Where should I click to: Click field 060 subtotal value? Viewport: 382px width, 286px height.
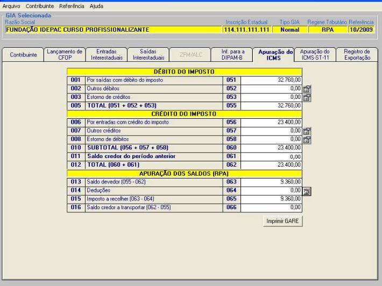point(271,148)
